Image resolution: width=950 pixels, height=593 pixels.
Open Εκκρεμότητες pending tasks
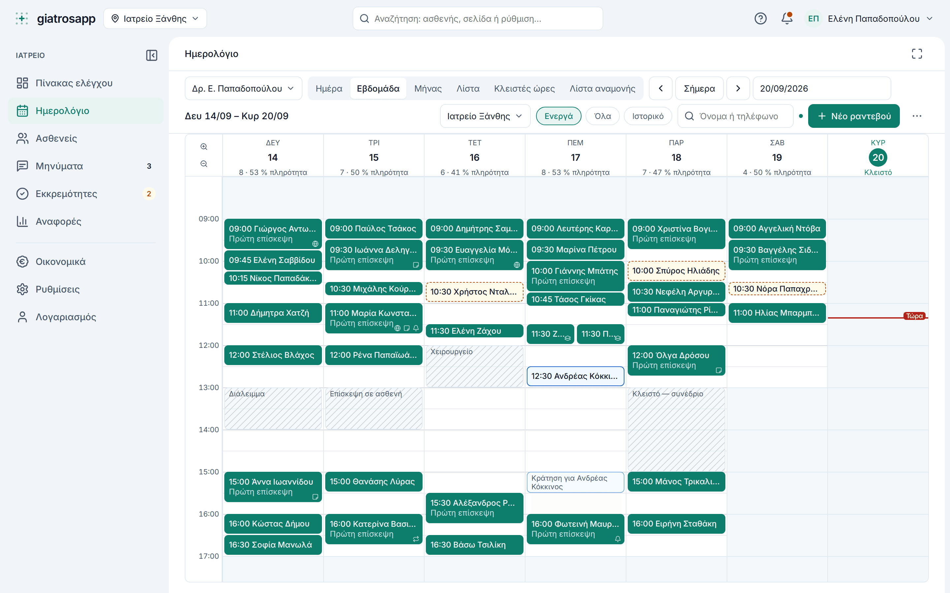85,194
